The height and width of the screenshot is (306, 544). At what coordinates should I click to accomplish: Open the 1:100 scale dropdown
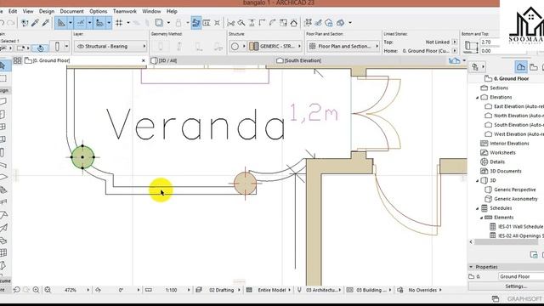click(x=189, y=290)
